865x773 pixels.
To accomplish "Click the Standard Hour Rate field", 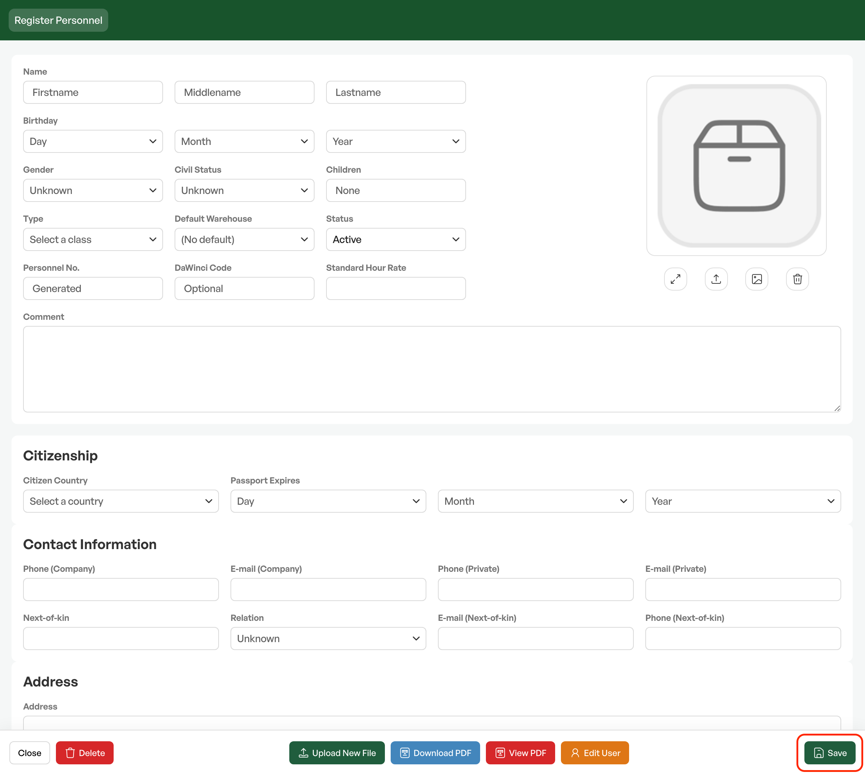I will (x=396, y=288).
